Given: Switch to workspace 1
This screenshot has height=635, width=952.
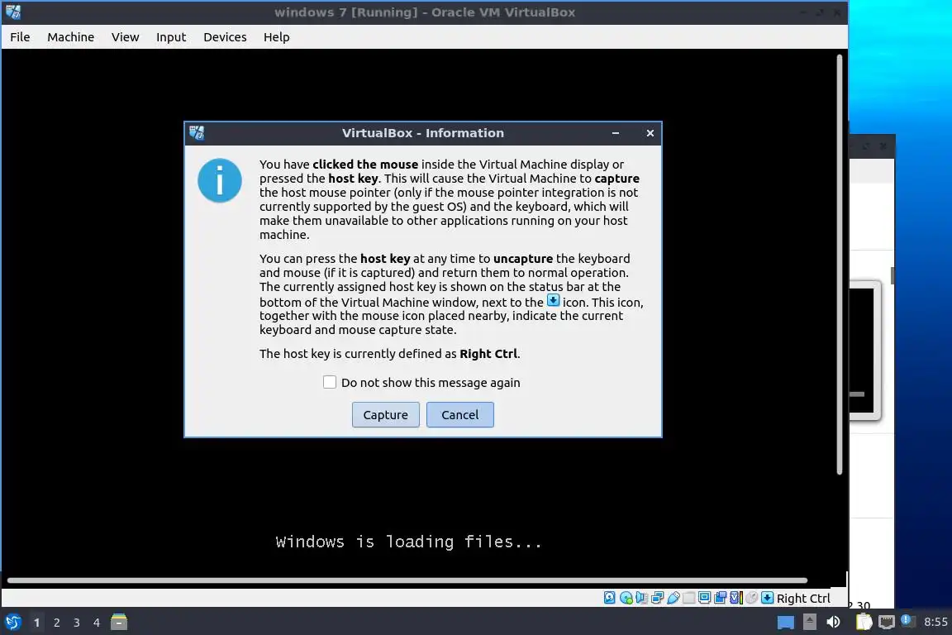Looking at the screenshot, I should (x=36, y=623).
